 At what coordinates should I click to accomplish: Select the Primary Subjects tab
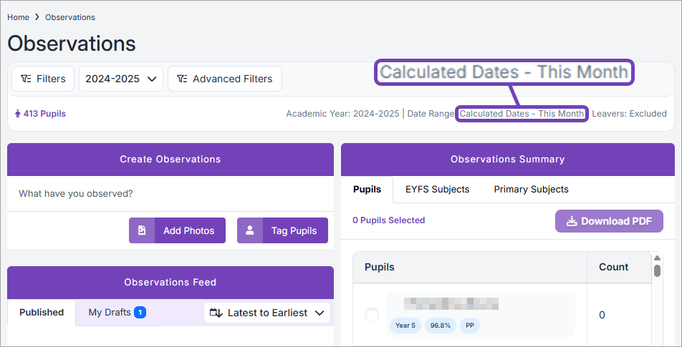[531, 190]
